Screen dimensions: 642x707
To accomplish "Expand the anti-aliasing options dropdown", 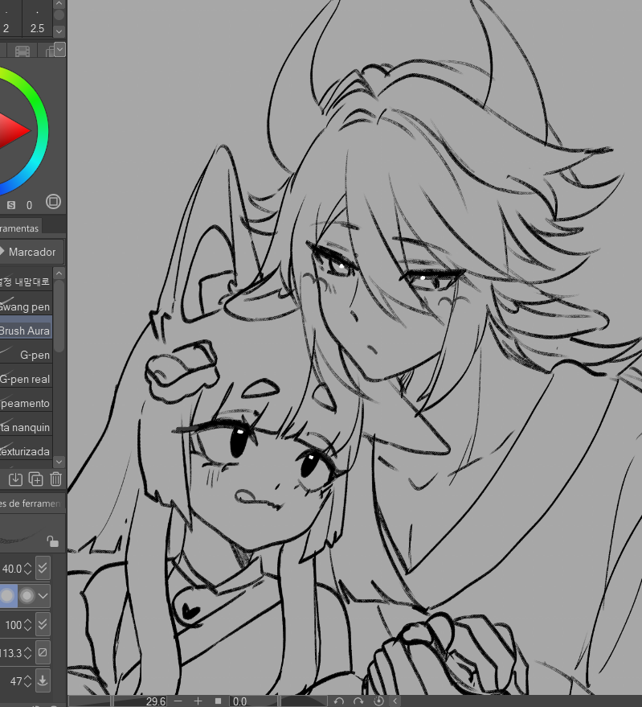I will click(x=43, y=596).
